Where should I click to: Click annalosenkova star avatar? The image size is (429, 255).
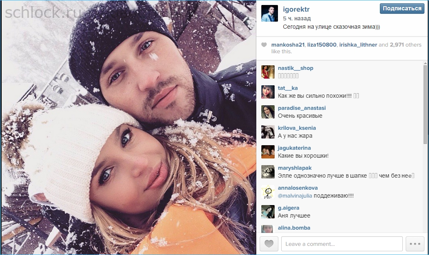pos(268,192)
